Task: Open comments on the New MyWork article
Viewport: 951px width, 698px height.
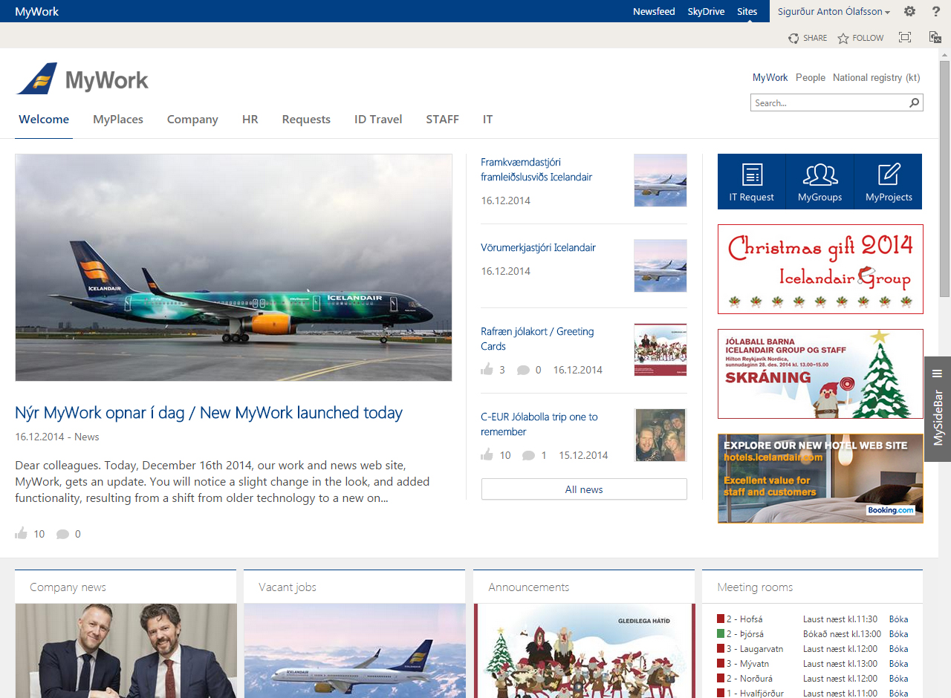Action: click(63, 534)
